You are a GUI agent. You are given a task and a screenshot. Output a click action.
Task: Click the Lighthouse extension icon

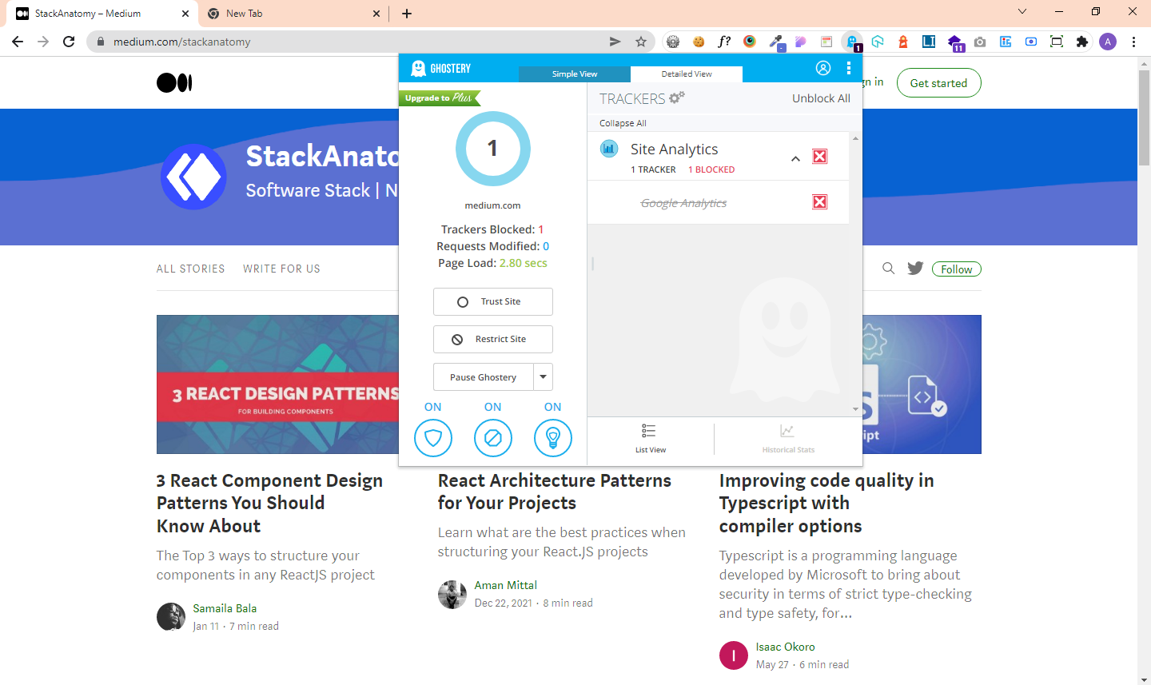point(903,42)
